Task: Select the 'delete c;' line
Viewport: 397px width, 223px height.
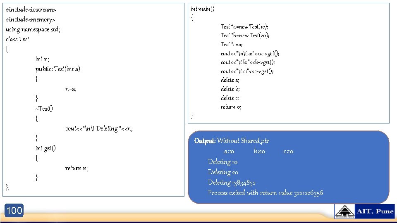Action: [x=230, y=98]
